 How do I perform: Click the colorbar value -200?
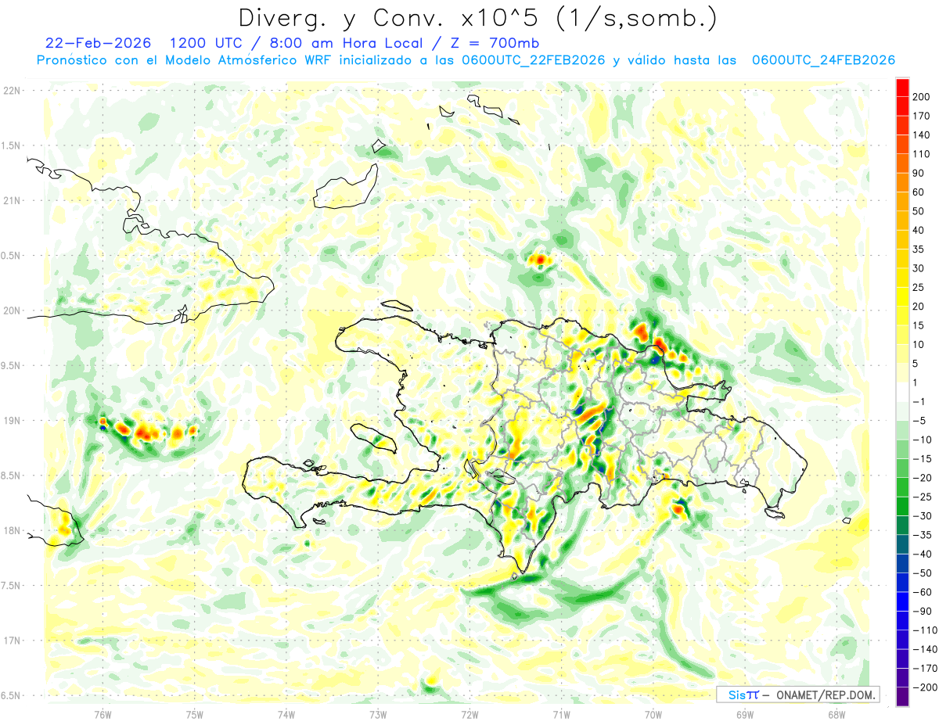(924, 687)
